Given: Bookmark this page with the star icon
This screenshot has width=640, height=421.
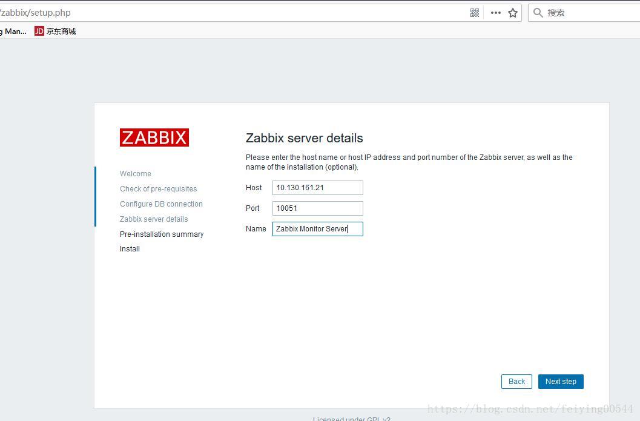Looking at the screenshot, I should 513,13.
